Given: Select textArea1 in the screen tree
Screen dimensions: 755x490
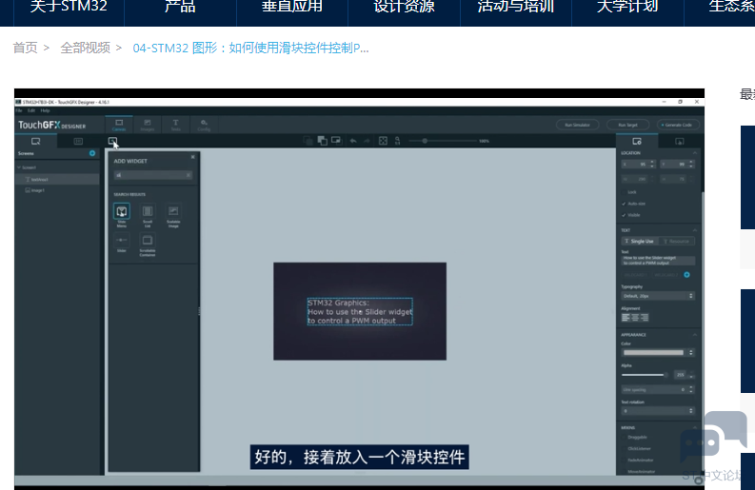Looking at the screenshot, I should tap(57, 180).
